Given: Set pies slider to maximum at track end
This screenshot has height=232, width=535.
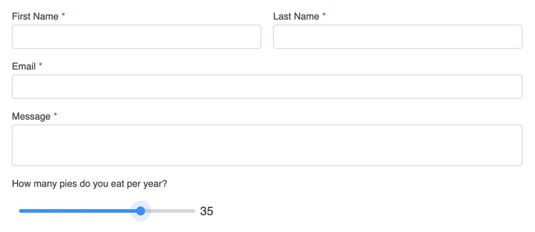Looking at the screenshot, I should point(194,211).
